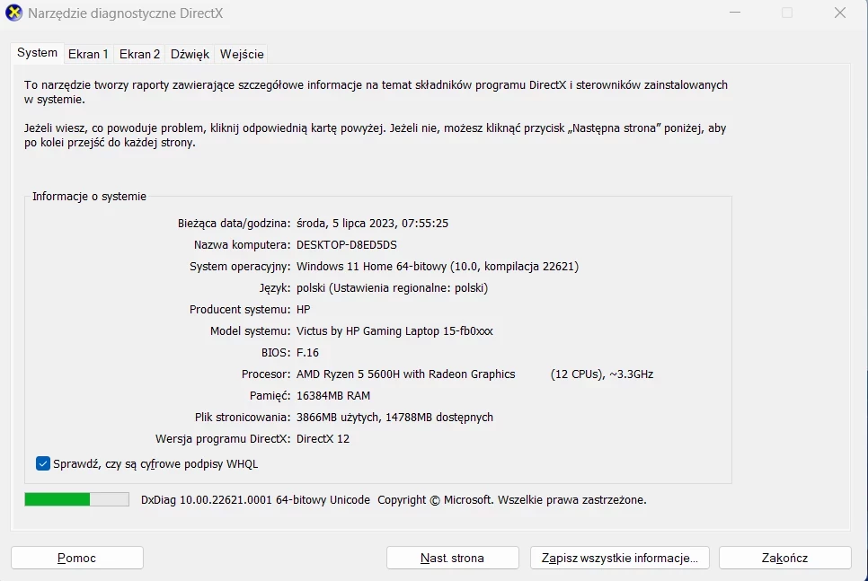Viewport: 868px width, 581px height.
Task: Click the (12 CPUs), ~3.3GHz text
Action: 602,374
